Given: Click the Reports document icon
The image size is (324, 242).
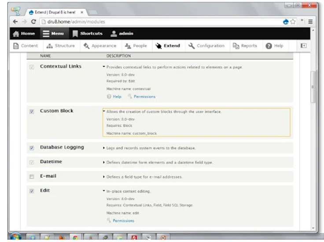Looking at the screenshot, I should coord(236,46).
